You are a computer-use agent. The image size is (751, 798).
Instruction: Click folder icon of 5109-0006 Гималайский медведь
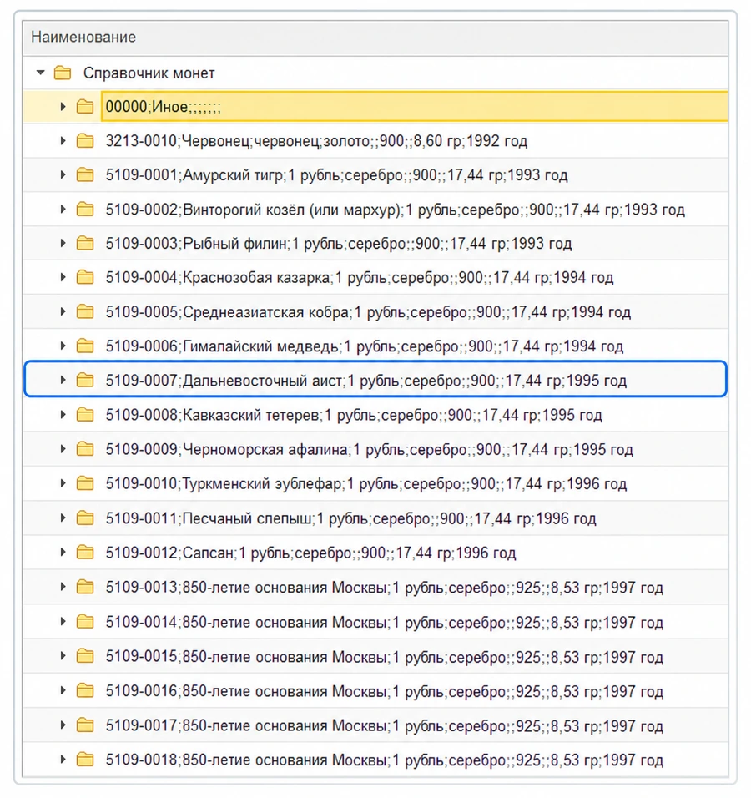click(x=85, y=346)
